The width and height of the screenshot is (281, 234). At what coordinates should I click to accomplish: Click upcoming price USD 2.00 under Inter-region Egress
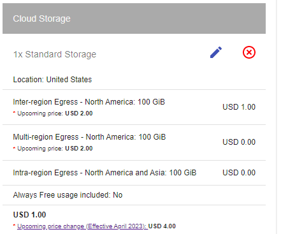(79, 113)
